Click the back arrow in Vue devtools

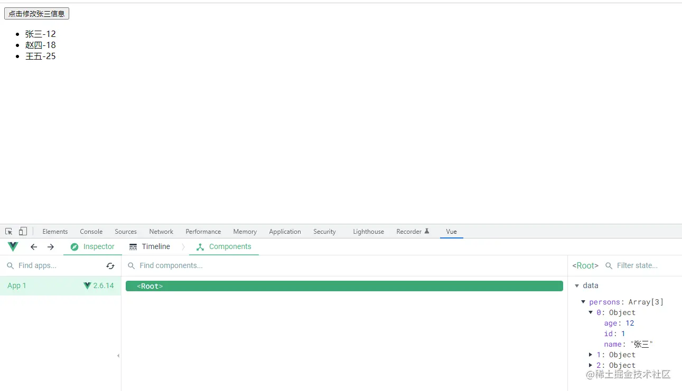click(34, 247)
